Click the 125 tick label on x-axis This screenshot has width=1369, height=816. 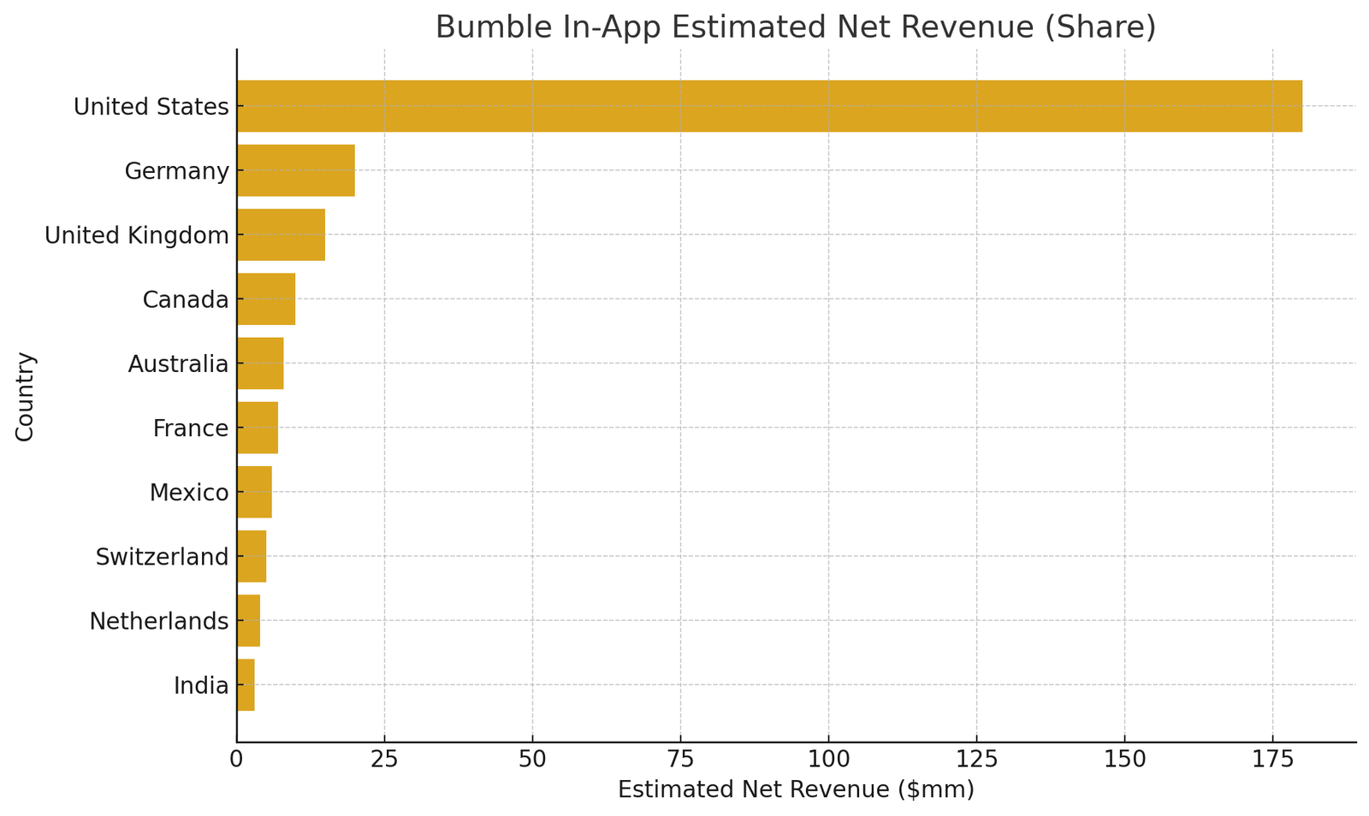coord(975,759)
